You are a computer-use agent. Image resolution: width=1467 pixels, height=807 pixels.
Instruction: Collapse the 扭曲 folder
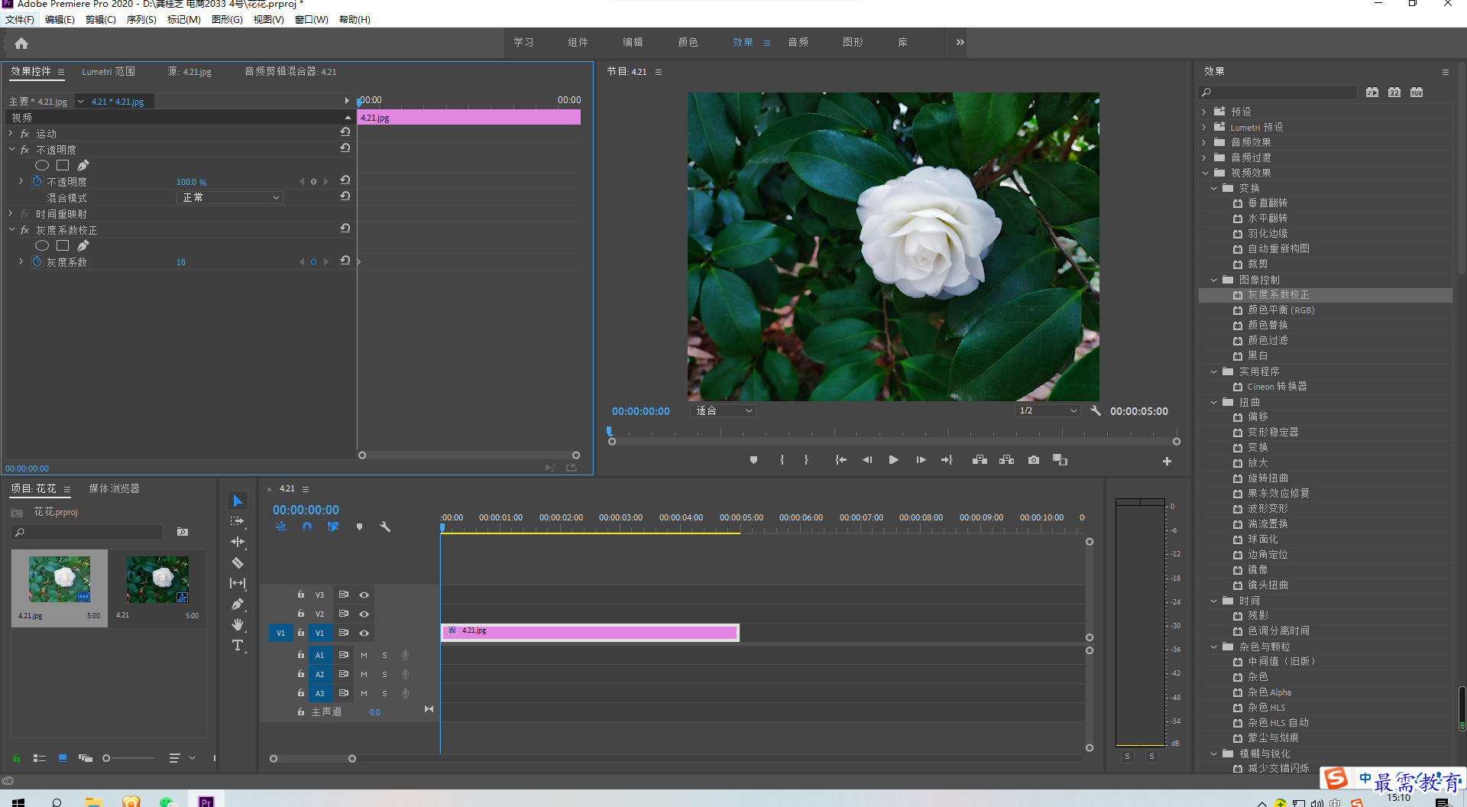click(1213, 402)
